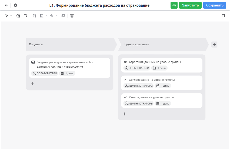
Task: Toggle the side panel icon at far right
Action: [223, 16]
